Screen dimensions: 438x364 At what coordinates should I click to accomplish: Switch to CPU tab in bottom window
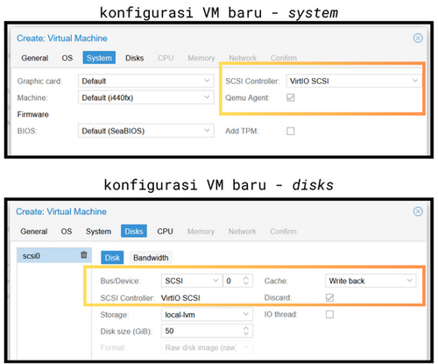point(165,232)
